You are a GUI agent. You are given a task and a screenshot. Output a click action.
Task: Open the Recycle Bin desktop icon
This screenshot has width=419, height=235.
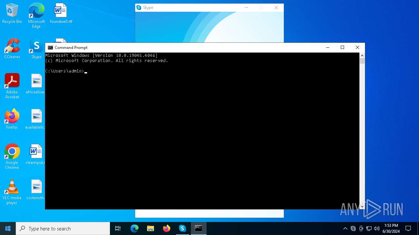(12, 14)
